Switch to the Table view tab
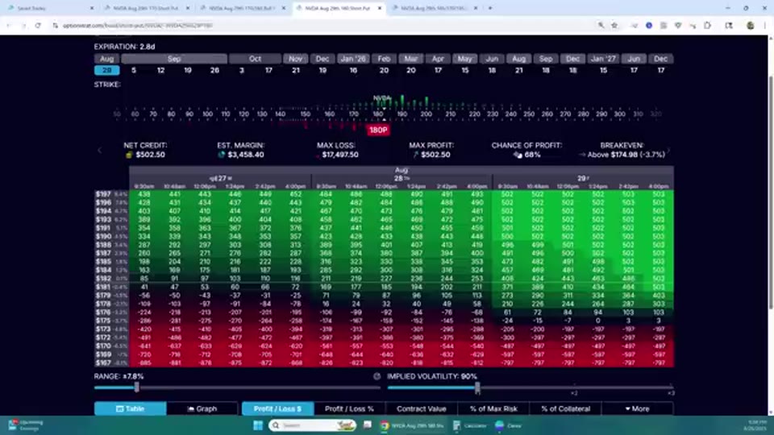 (x=131, y=408)
